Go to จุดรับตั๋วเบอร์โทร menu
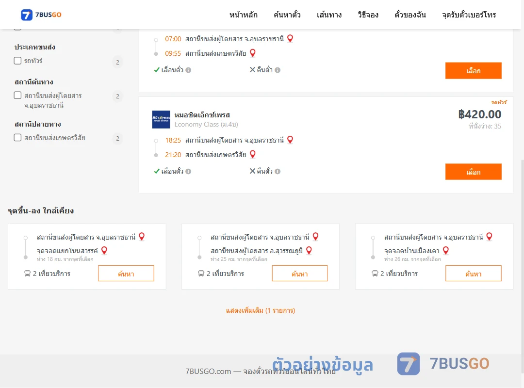This screenshot has width=524, height=388. [469, 15]
